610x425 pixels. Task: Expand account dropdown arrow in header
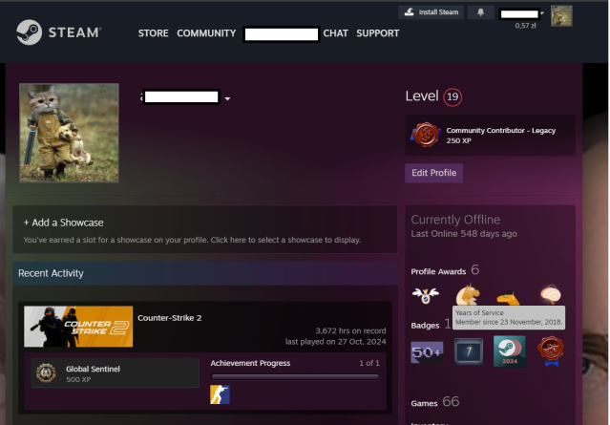pyautogui.click(x=542, y=13)
